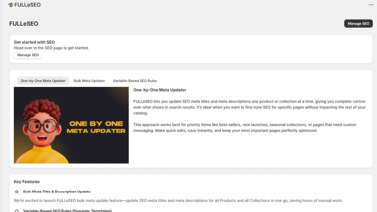Screen dimensions: 377x212
Task: Open the Variable-Based SEO Rules tab
Action: tap(135, 81)
